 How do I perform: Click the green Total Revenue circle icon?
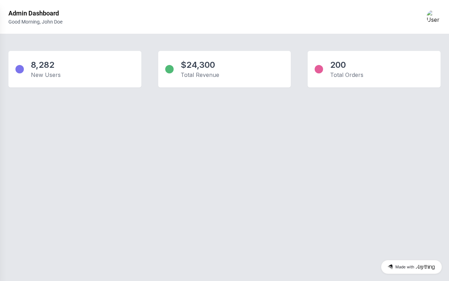169,69
